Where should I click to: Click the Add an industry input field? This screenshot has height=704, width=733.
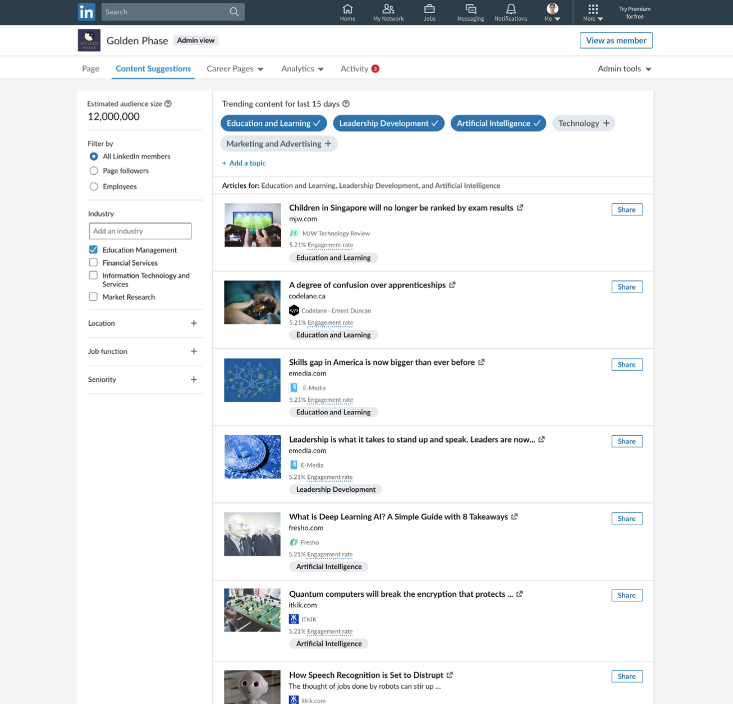click(140, 231)
